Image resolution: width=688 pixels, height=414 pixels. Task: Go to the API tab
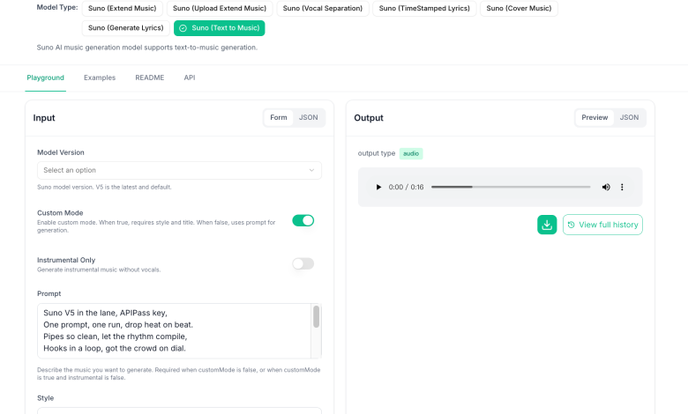point(190,78)
